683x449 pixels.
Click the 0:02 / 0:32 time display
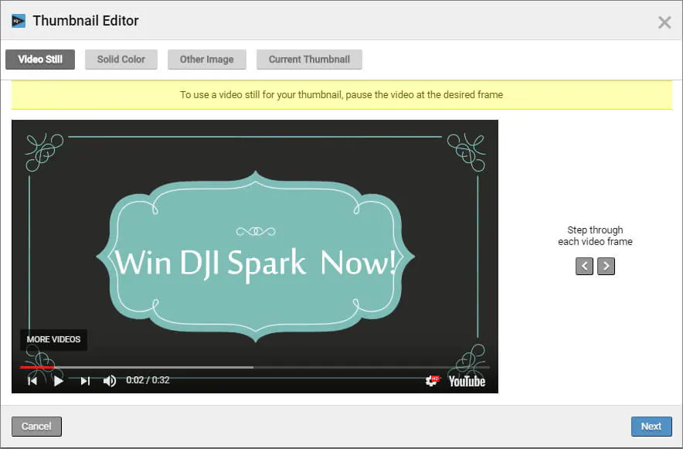click(148, 380)
